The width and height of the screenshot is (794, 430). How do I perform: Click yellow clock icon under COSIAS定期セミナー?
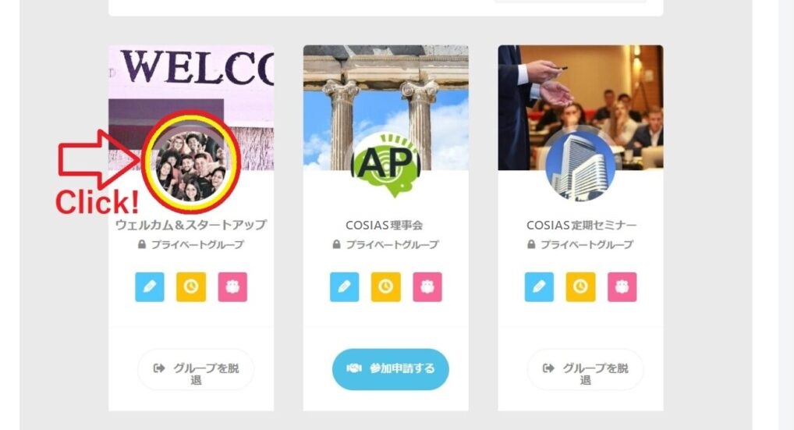click(581, 287)
